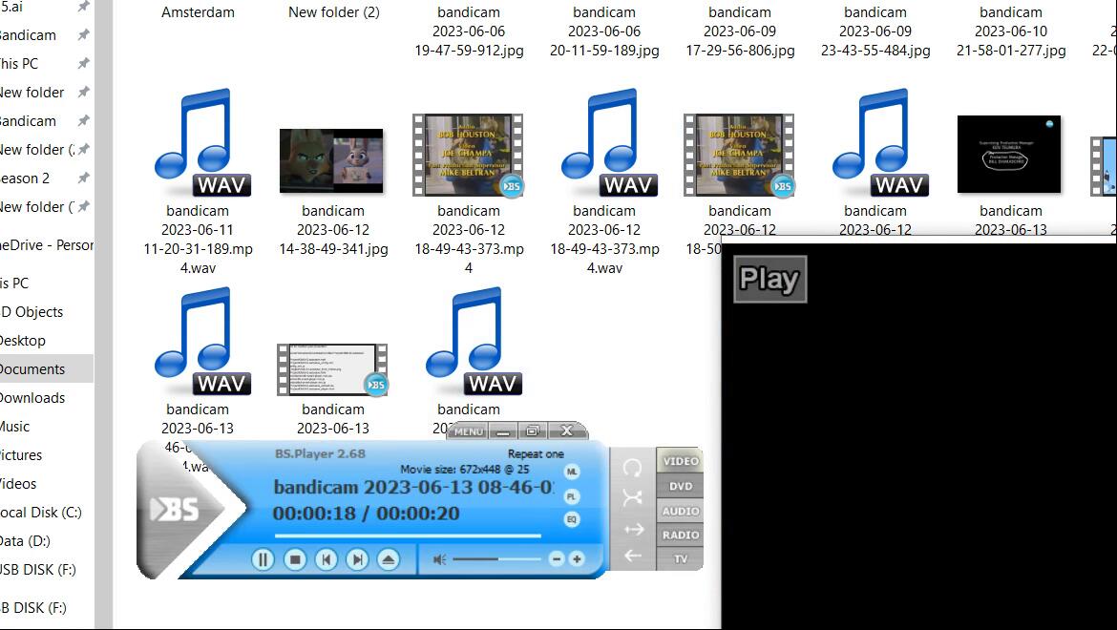
Task: Open the equalizer (EQ) button
Action: (x=572, y=520)
